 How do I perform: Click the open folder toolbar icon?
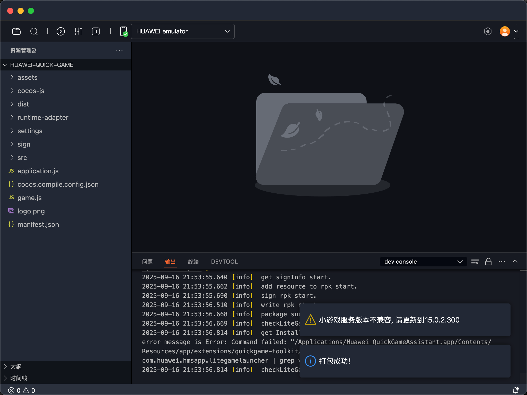tap(16, 31)
